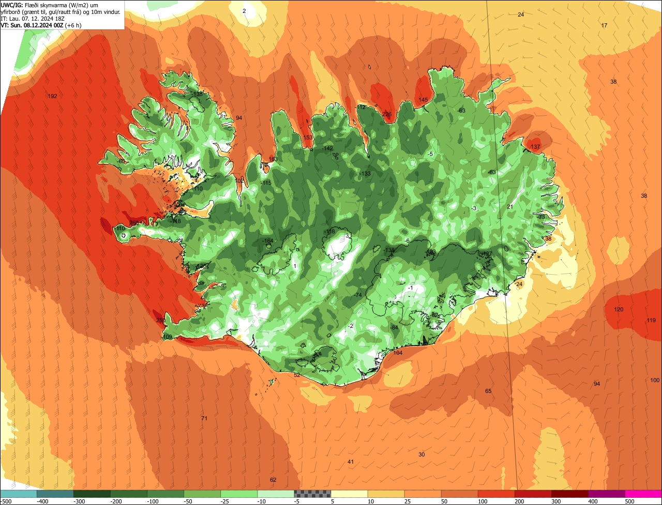Click the inland value -138
The image size is (662, 505).
click(x=389, y=250)
